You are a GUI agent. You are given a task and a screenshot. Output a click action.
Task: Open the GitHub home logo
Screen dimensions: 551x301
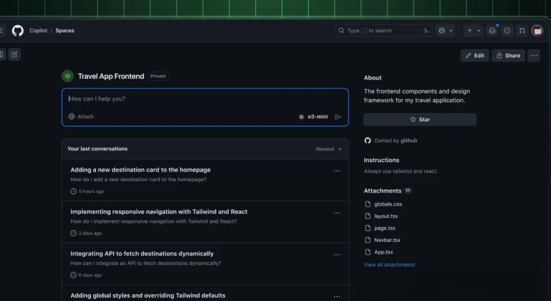click(x=17, y=31)
